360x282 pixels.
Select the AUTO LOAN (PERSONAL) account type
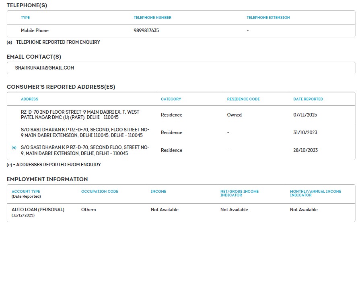(38, 210)
